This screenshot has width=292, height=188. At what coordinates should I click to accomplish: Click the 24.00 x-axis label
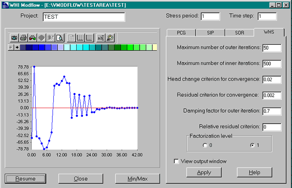(x=92, y=155)
